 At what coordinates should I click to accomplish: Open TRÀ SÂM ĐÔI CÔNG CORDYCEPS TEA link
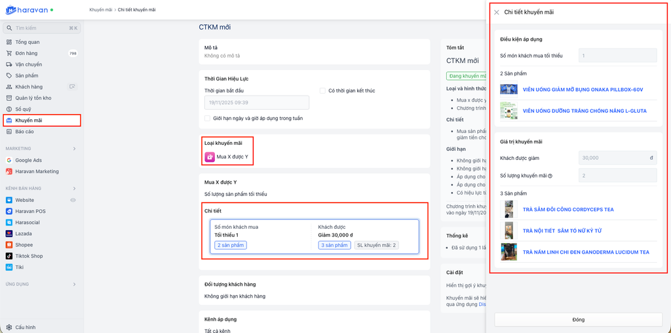tap(568, 210)
